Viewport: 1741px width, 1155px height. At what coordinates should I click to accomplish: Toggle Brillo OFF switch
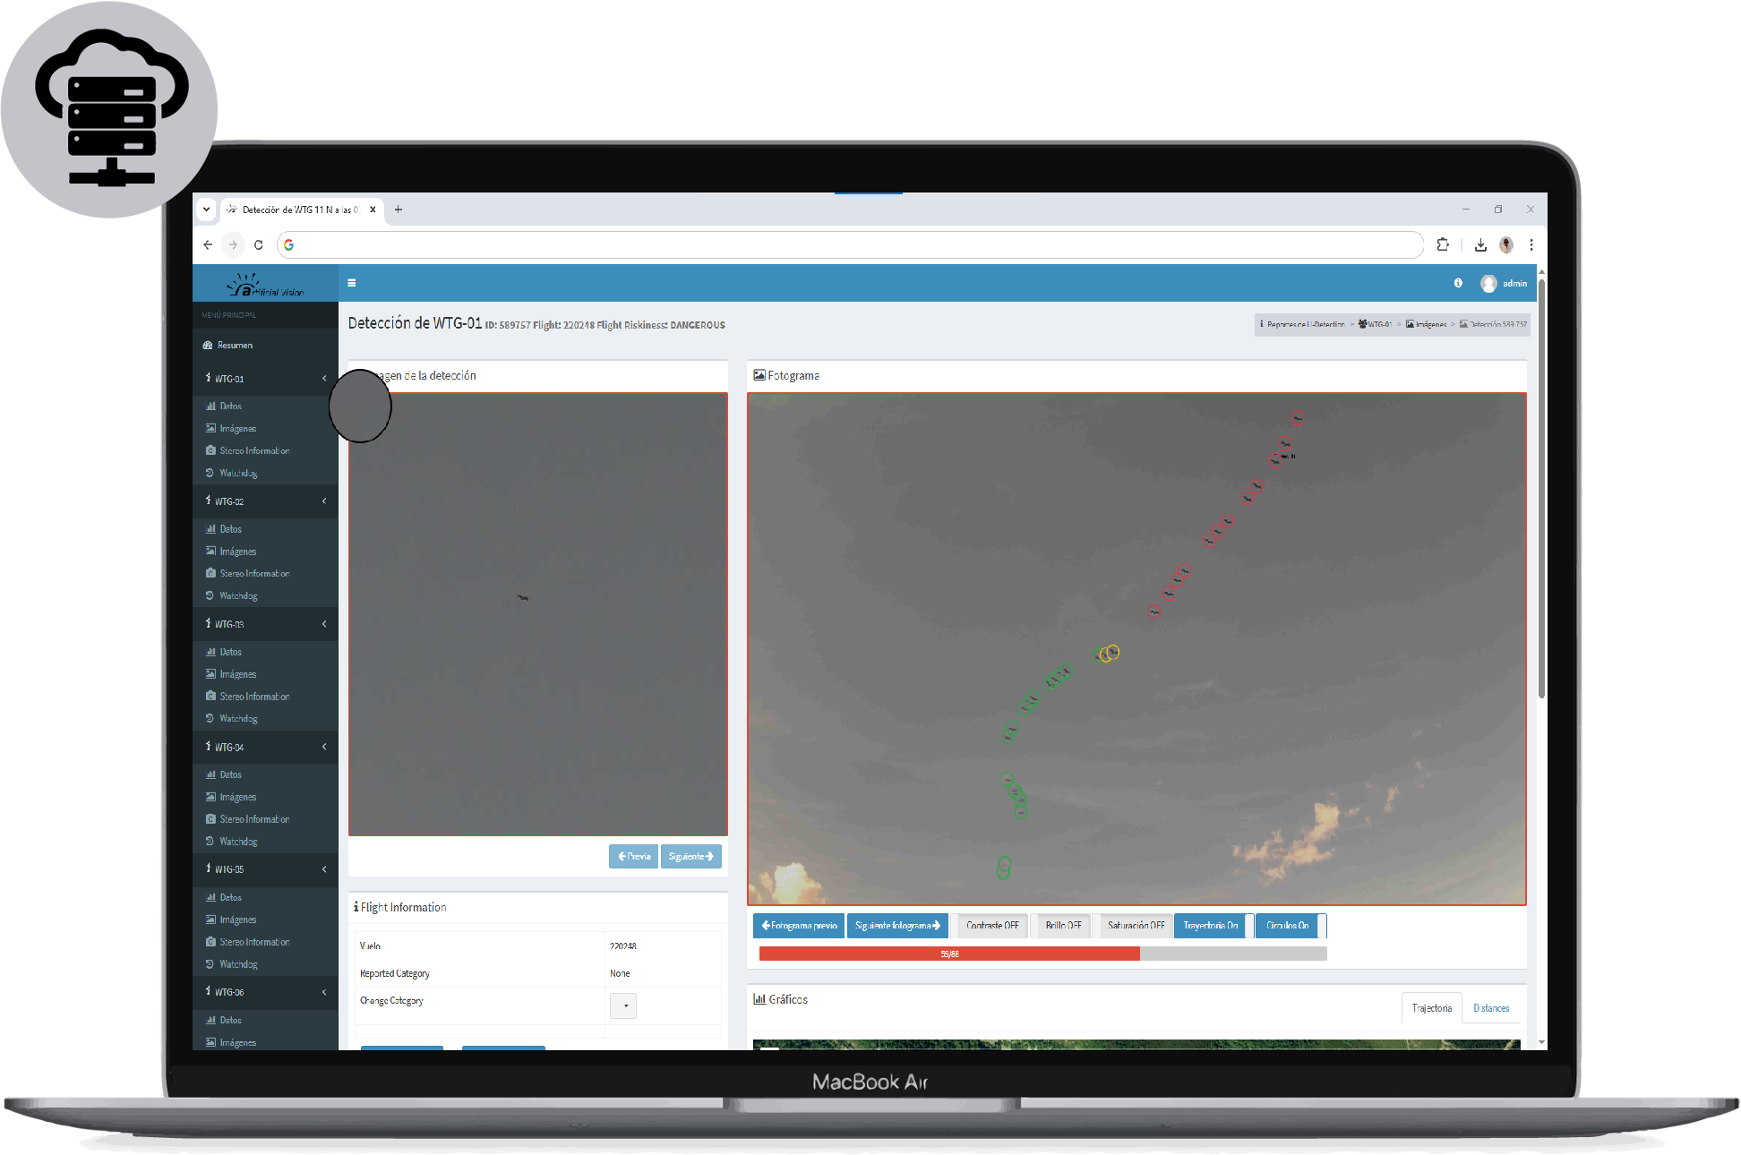1063,926
